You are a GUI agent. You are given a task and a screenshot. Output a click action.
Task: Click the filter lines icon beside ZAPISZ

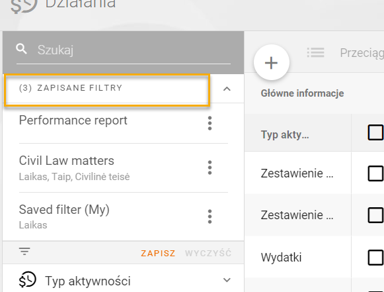24,251
